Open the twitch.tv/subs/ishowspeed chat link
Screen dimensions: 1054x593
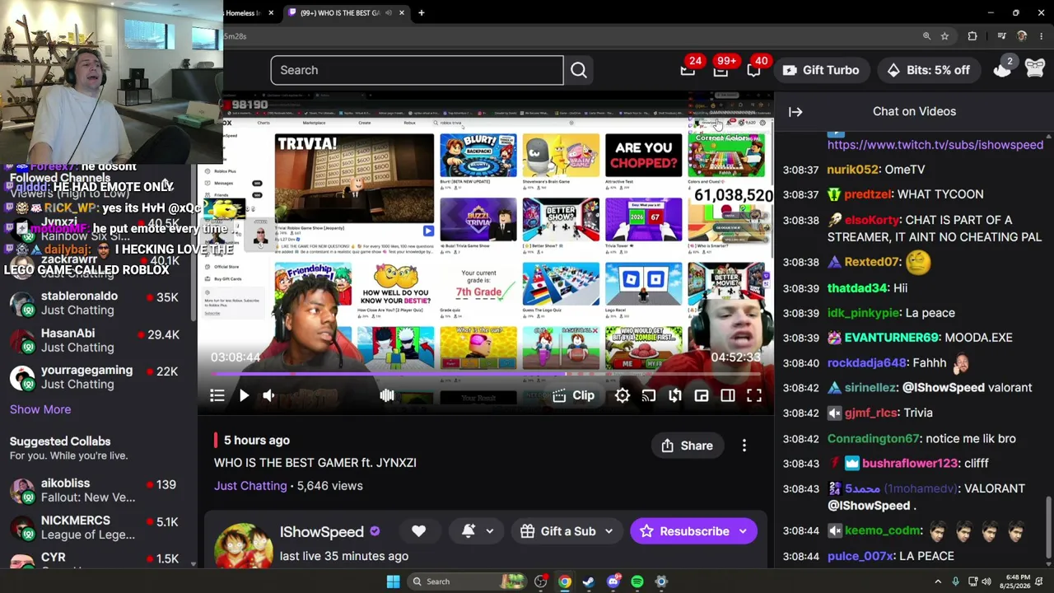tap(935, 145)
